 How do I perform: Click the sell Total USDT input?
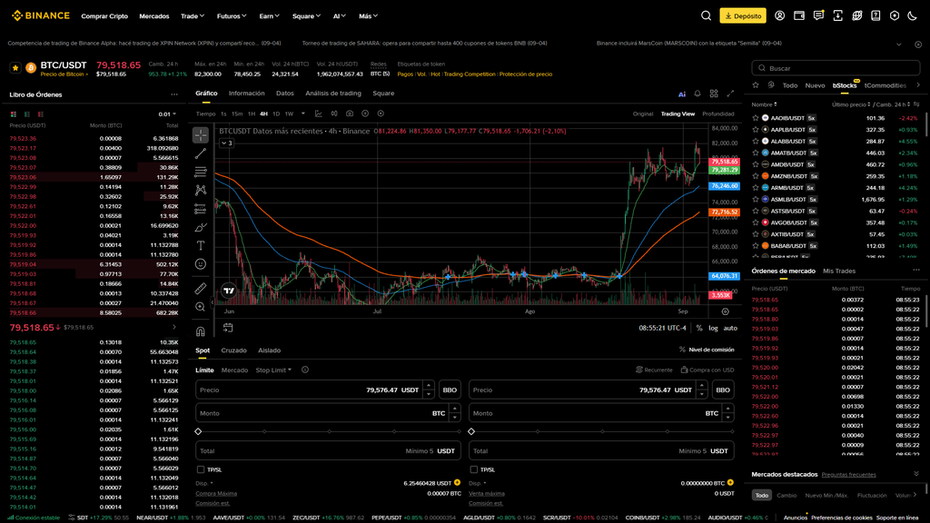point(601,450)
